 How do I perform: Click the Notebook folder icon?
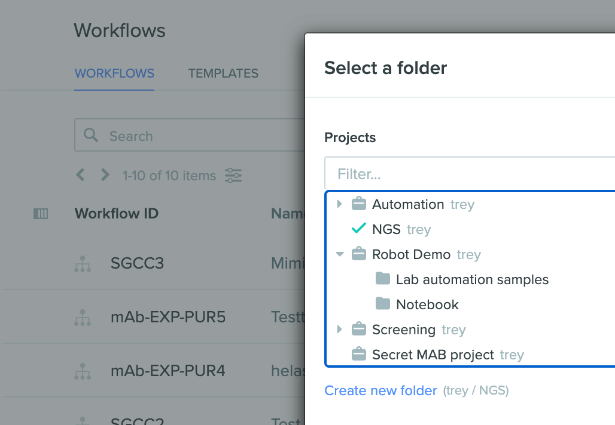tap(383, 303)
